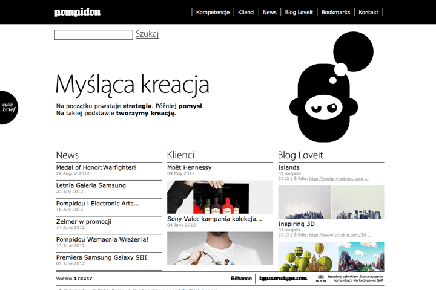Screen dimensions: 436x290
Task: Select Bookmarks in the top menu
Action: [x=335, y=13]
